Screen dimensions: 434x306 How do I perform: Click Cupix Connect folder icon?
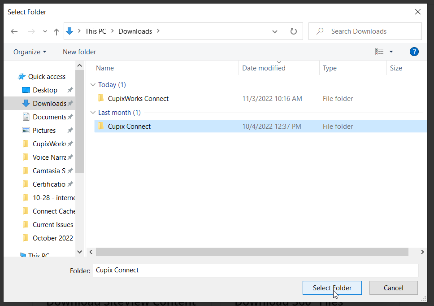[x=101, y=126]
